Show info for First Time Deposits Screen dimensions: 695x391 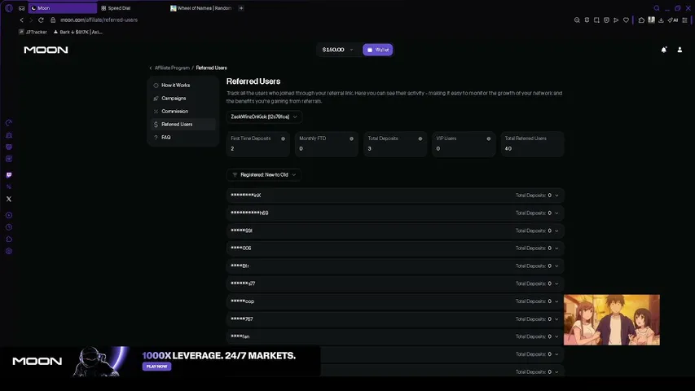click(x=284, y=138)
